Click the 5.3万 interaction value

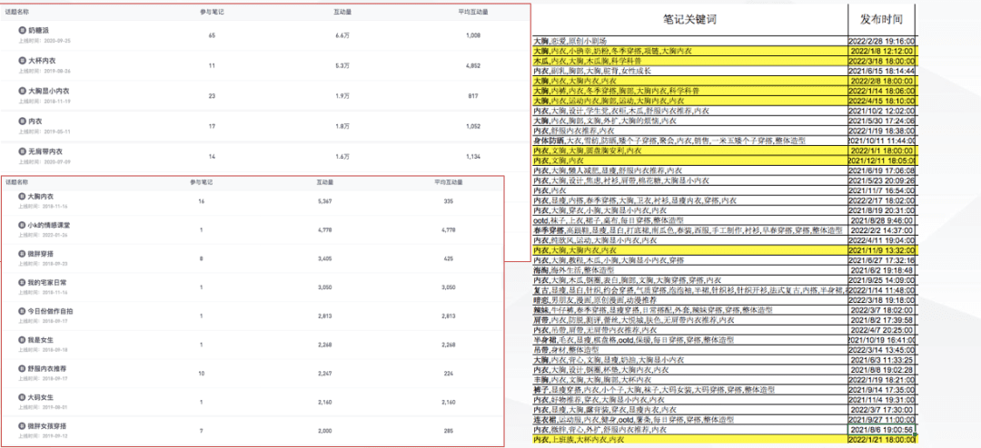tap(342, 65)
